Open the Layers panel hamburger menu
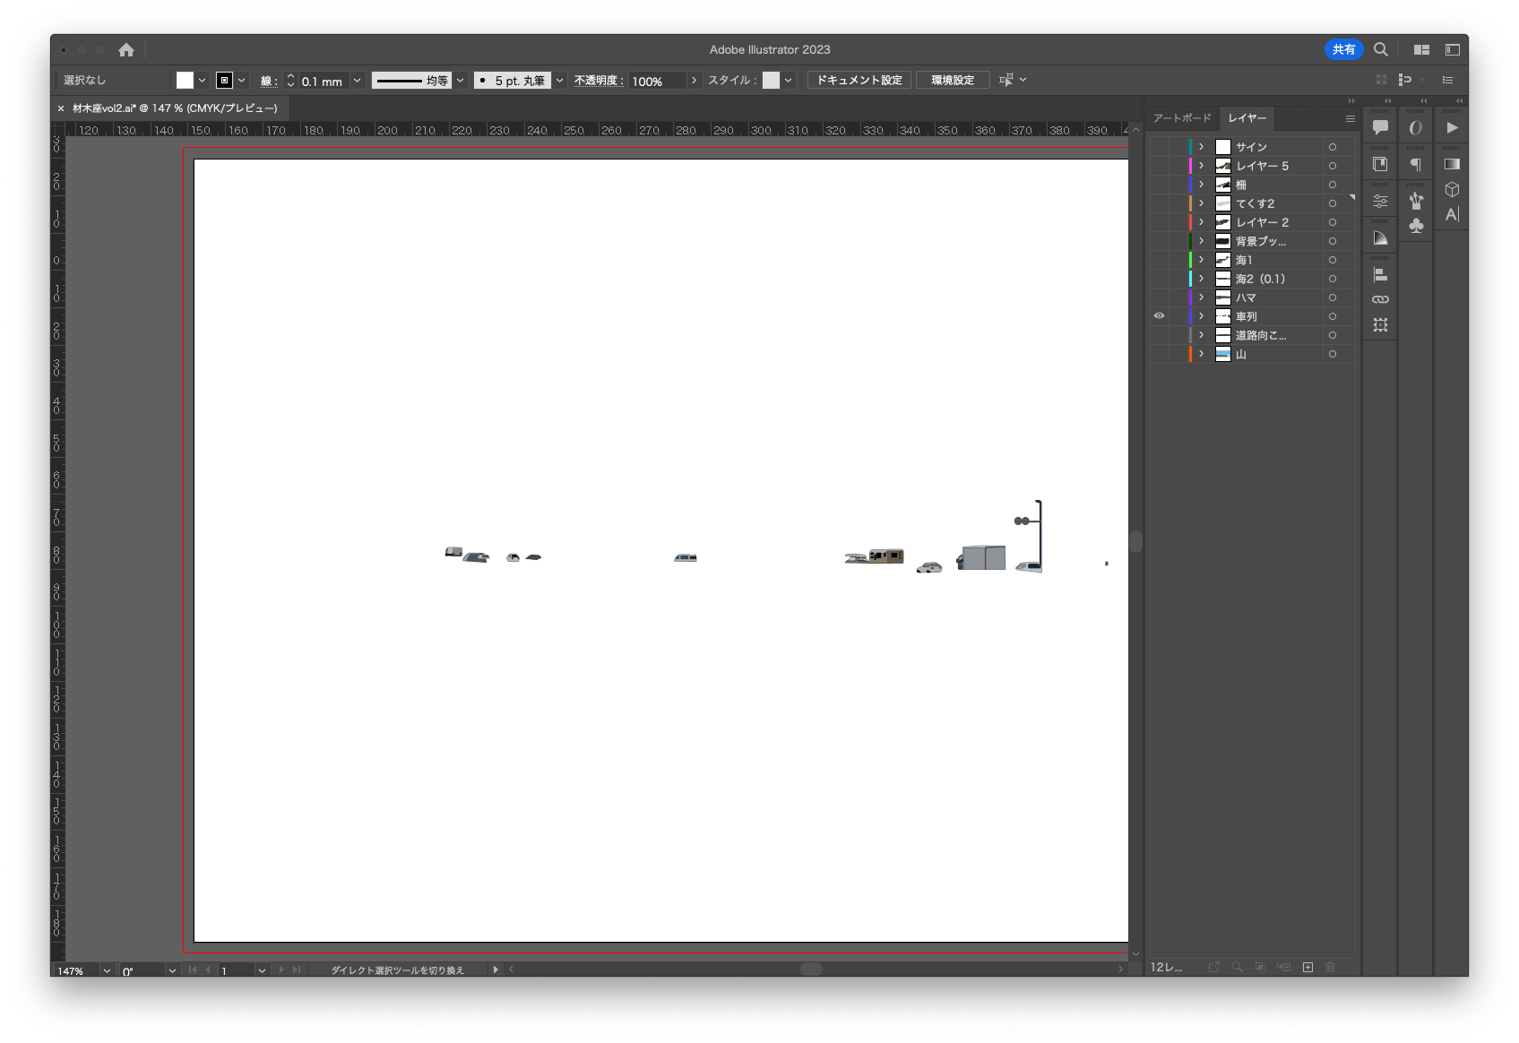 coord(1350,118)
